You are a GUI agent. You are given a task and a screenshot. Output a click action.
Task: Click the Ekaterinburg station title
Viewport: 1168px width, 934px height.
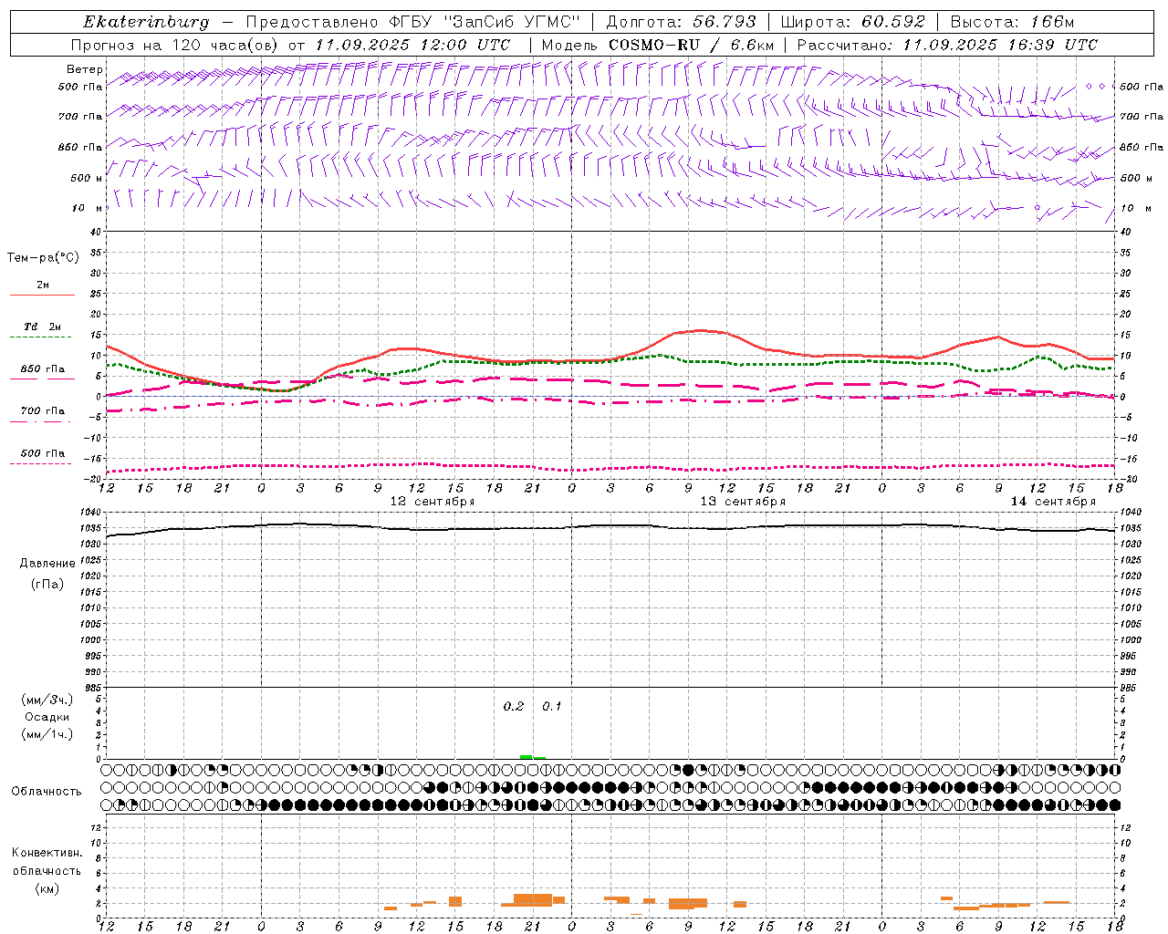146,22
